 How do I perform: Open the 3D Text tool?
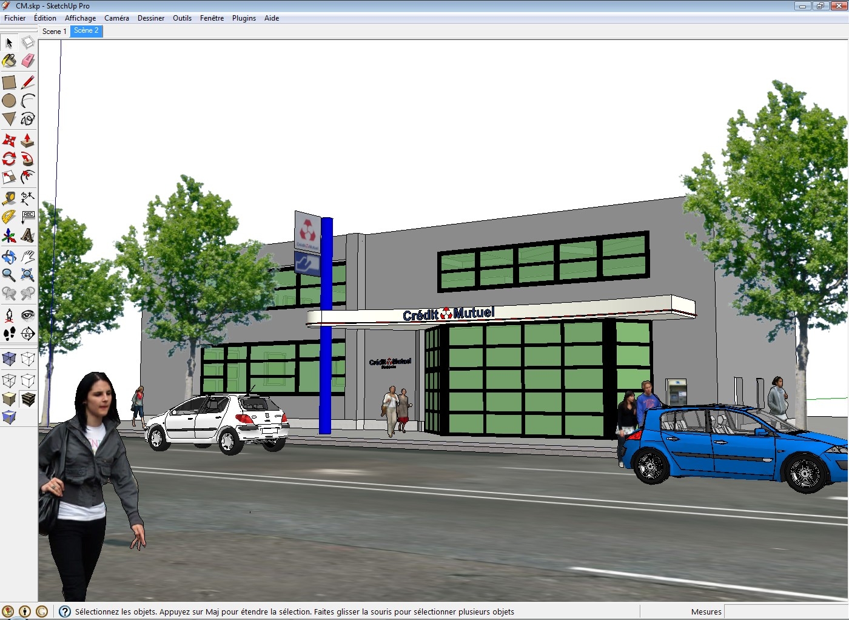click(x=27, y=235)
